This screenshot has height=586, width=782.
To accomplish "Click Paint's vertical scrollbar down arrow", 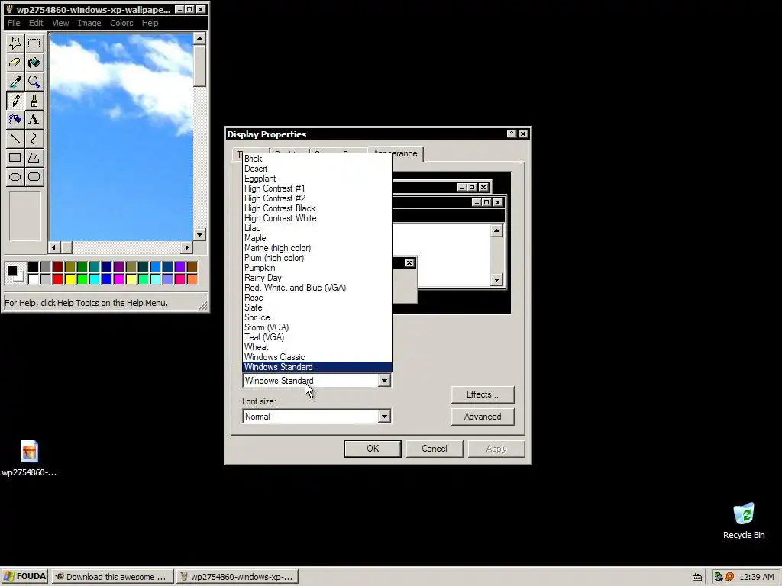I will point(199,234).
